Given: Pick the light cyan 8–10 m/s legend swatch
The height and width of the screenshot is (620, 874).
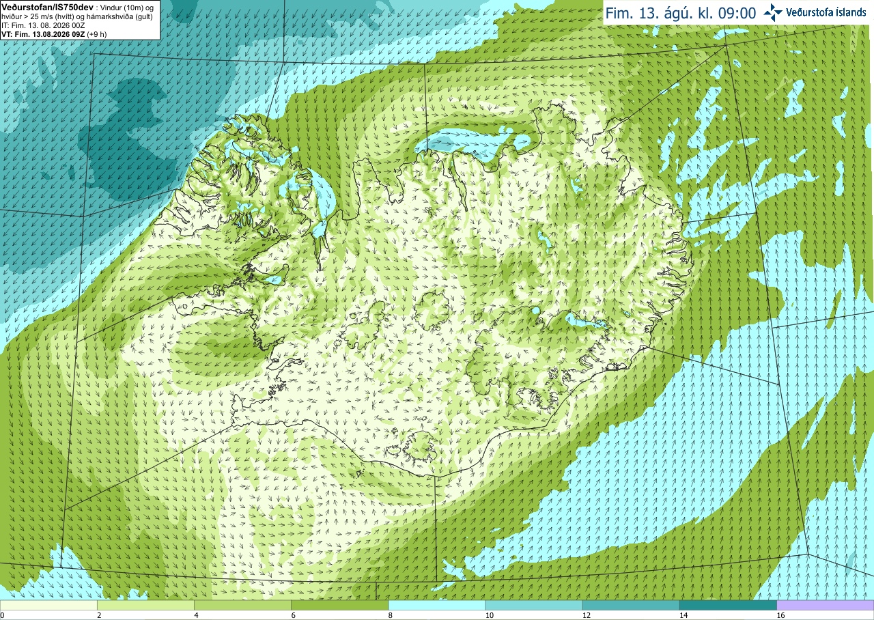Looking at the screenshot, I should 437,605.
